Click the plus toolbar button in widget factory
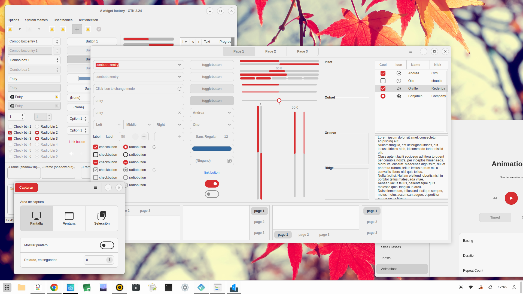Viewport: 523px width, 294px height. 77,29
